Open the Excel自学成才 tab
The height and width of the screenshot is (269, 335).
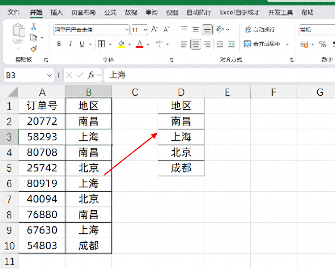pyautogui.click(x=240, y=12)
